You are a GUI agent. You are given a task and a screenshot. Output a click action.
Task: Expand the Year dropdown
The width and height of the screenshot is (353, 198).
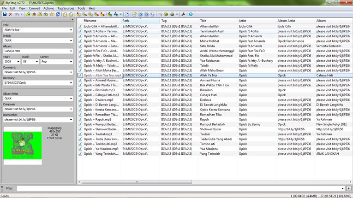pyautogui.click(x=18, y=62)
